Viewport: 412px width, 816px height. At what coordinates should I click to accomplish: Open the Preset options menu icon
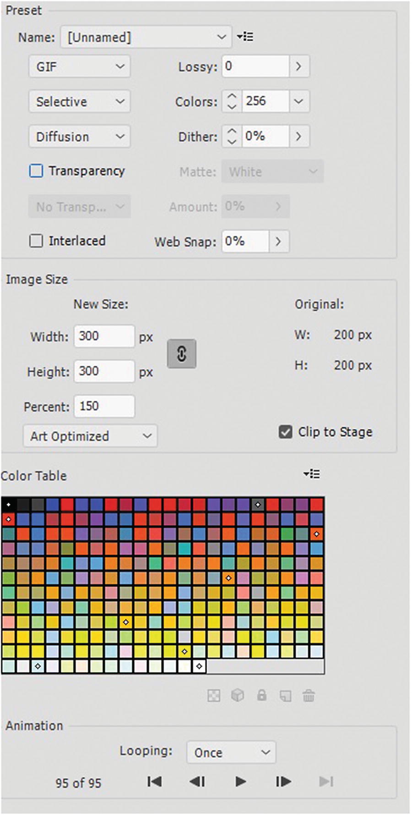(x=245, y=37)
